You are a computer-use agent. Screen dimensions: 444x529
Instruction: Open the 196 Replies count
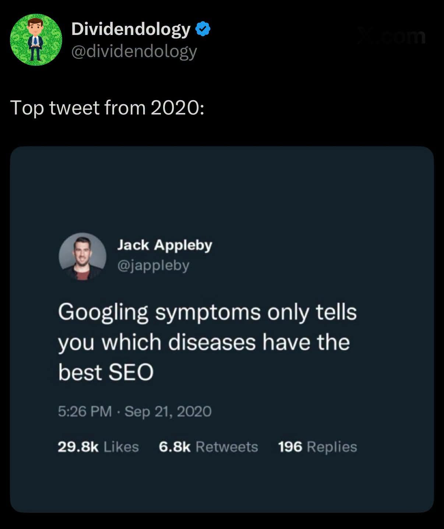coord(318,447)
